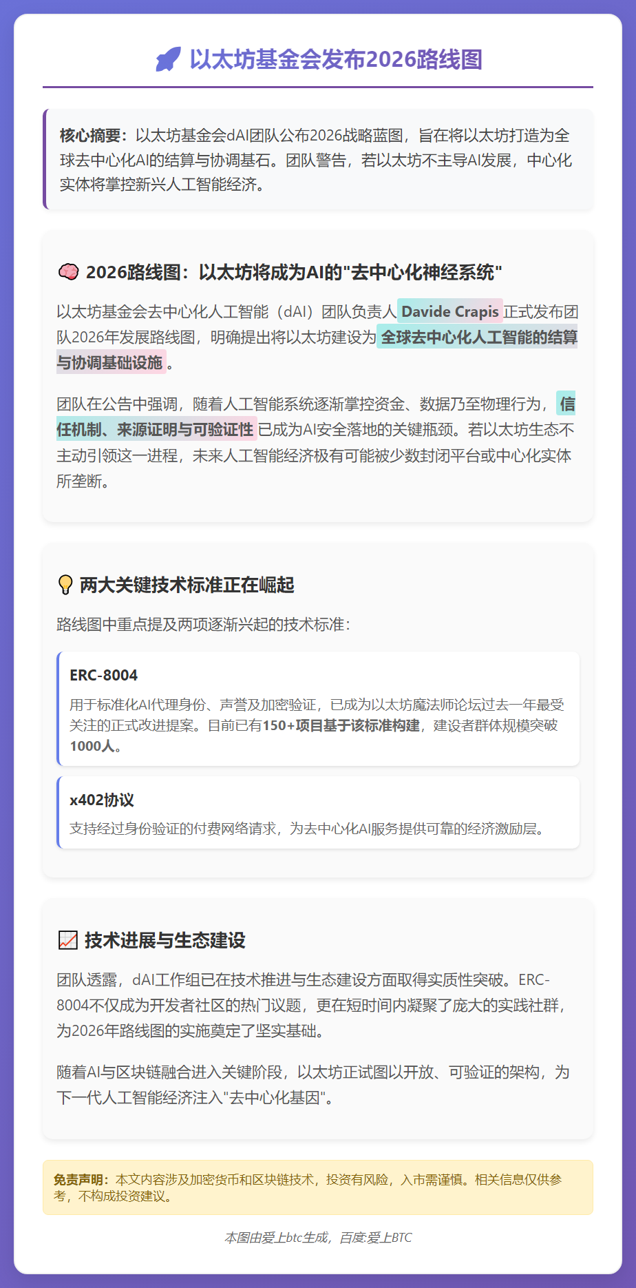Click the brain emoji next to 2026路线图 heading

[68, 273]
